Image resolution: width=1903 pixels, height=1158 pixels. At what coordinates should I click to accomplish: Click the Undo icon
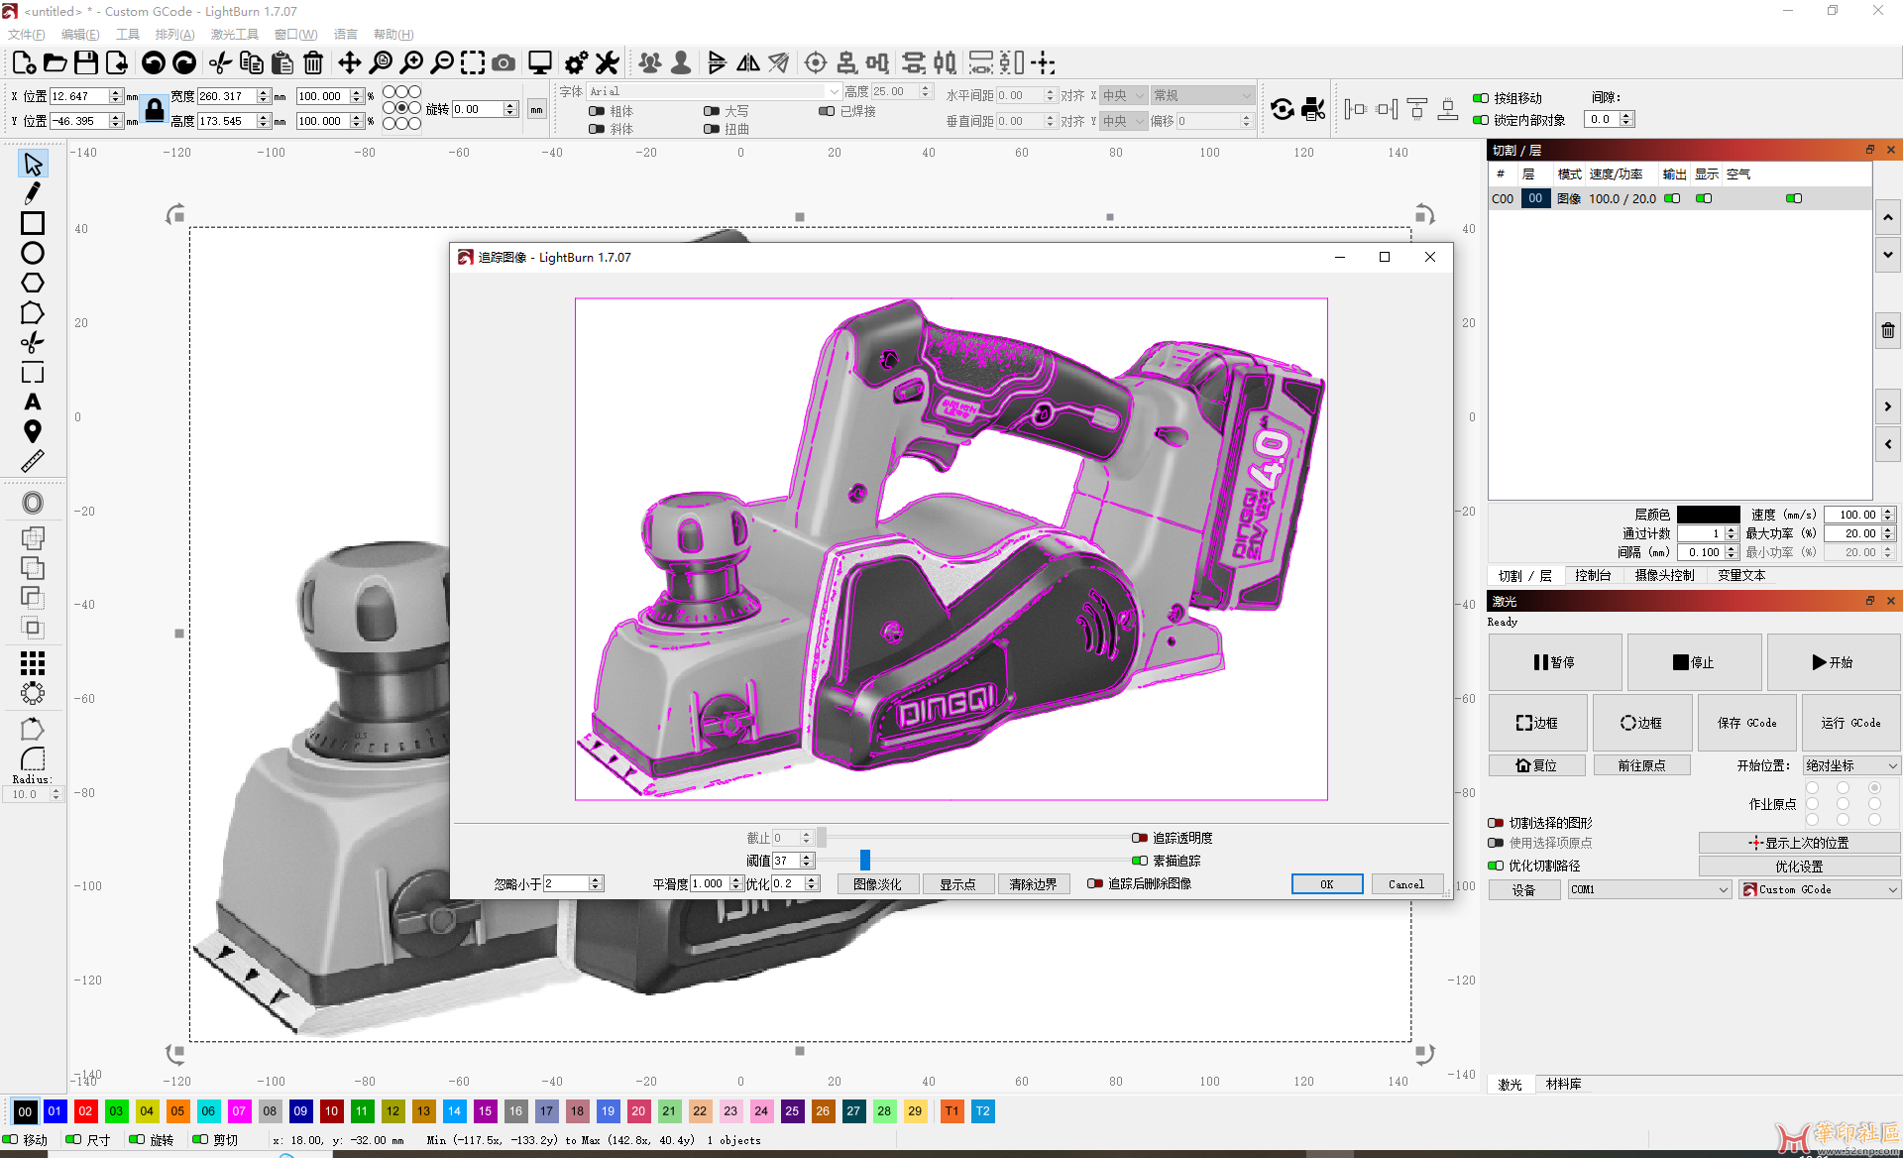pyautogui.click(x=153, y=63)
